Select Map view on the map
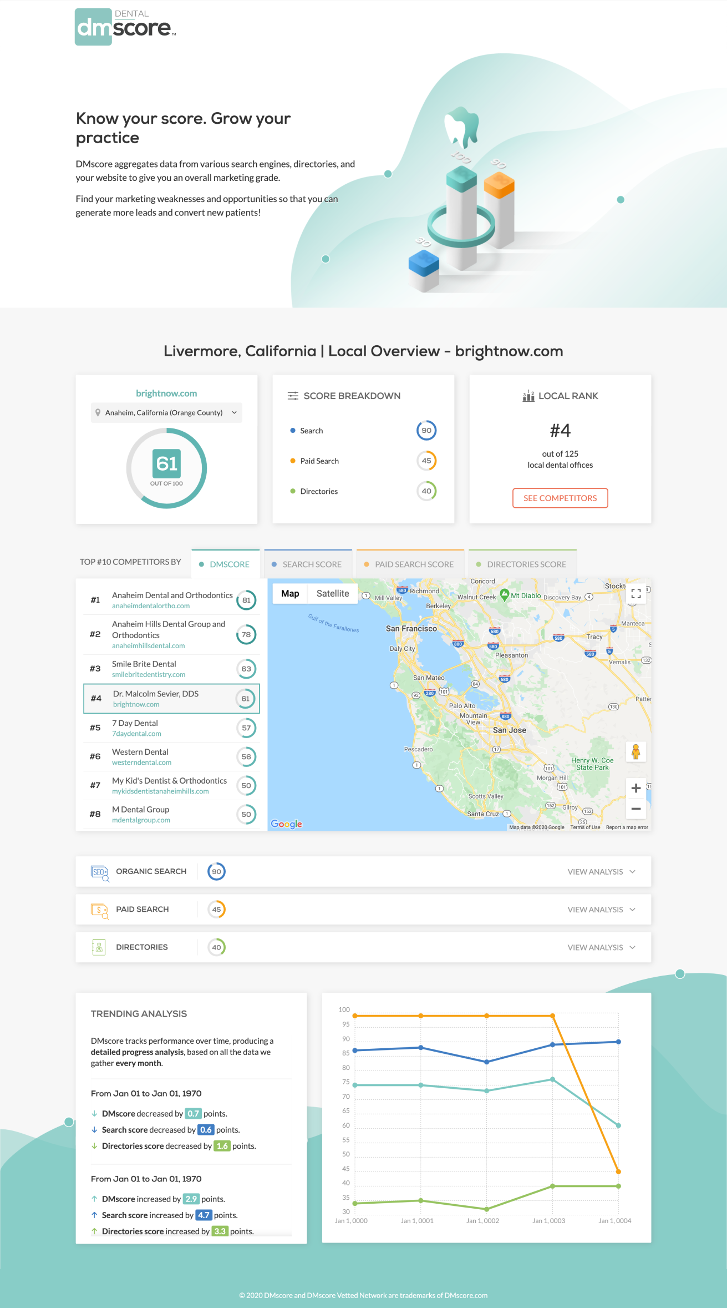This screenshot has width=727, height=1308. point(290,593)
